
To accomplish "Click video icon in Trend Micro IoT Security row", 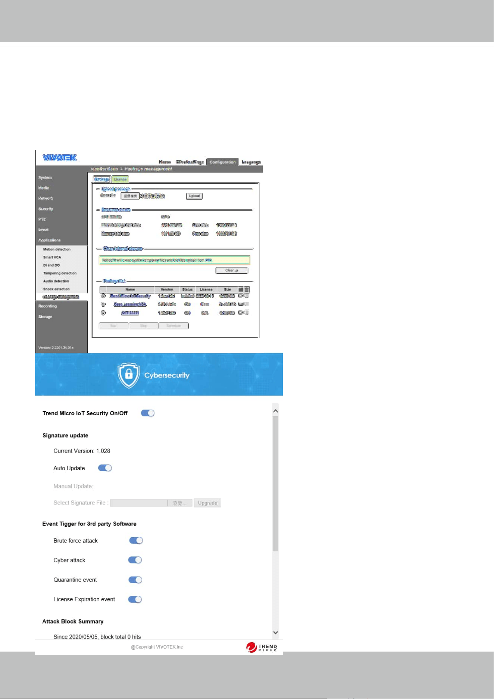I will [x=241, y=296].
